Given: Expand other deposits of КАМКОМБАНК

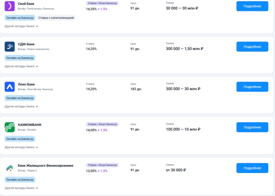Looking at the screenshot, I should click(21, 147).
